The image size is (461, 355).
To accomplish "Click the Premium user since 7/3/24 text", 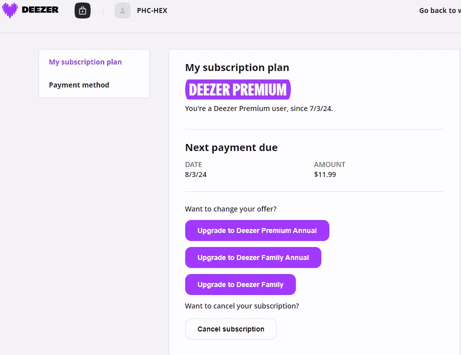I will (x=259, y=108).
